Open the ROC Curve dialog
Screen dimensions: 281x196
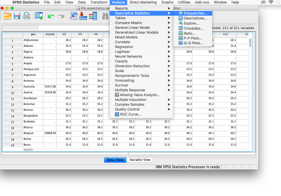tap(141, 114)
